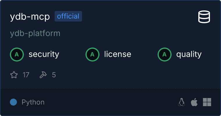
Task: Click the Linux penguin icon
Action: [x=181, y=102]
